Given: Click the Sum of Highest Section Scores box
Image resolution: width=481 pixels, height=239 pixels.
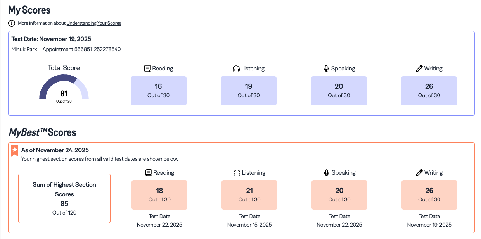Looking at the screenshot, I should click(64, 198).
